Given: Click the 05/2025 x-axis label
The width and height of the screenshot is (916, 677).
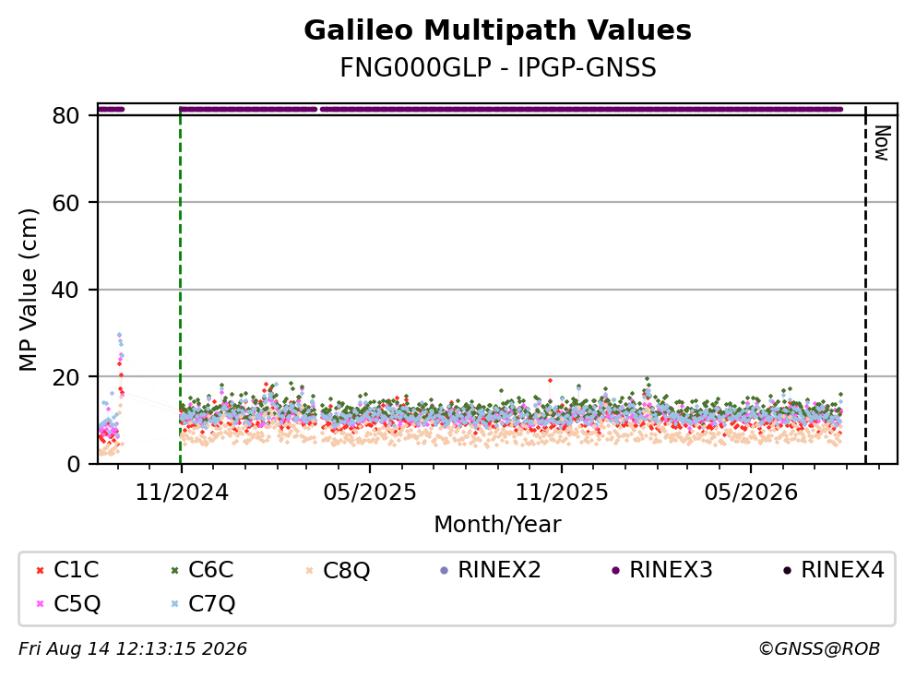Looking at the screenshot, I should (370, 493).
